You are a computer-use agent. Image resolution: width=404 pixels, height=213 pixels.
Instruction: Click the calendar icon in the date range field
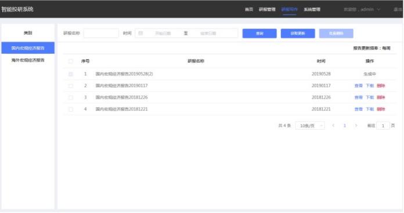pyautogui.click(x=140, y=33)
